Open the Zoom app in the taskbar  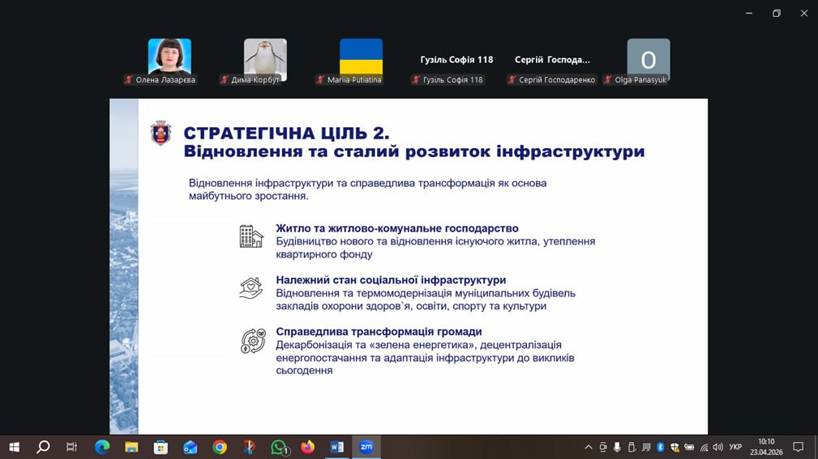point(366,447)
